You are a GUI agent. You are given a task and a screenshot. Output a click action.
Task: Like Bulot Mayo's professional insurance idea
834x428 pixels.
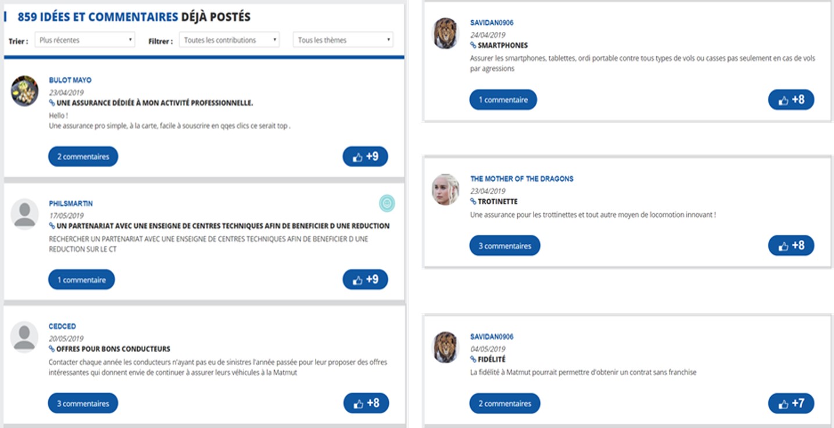[x=365, y=157]
